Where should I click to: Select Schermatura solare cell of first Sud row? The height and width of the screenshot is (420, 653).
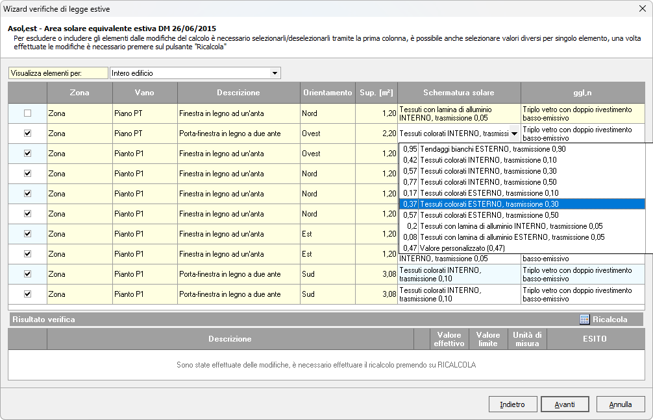point(459,274)
